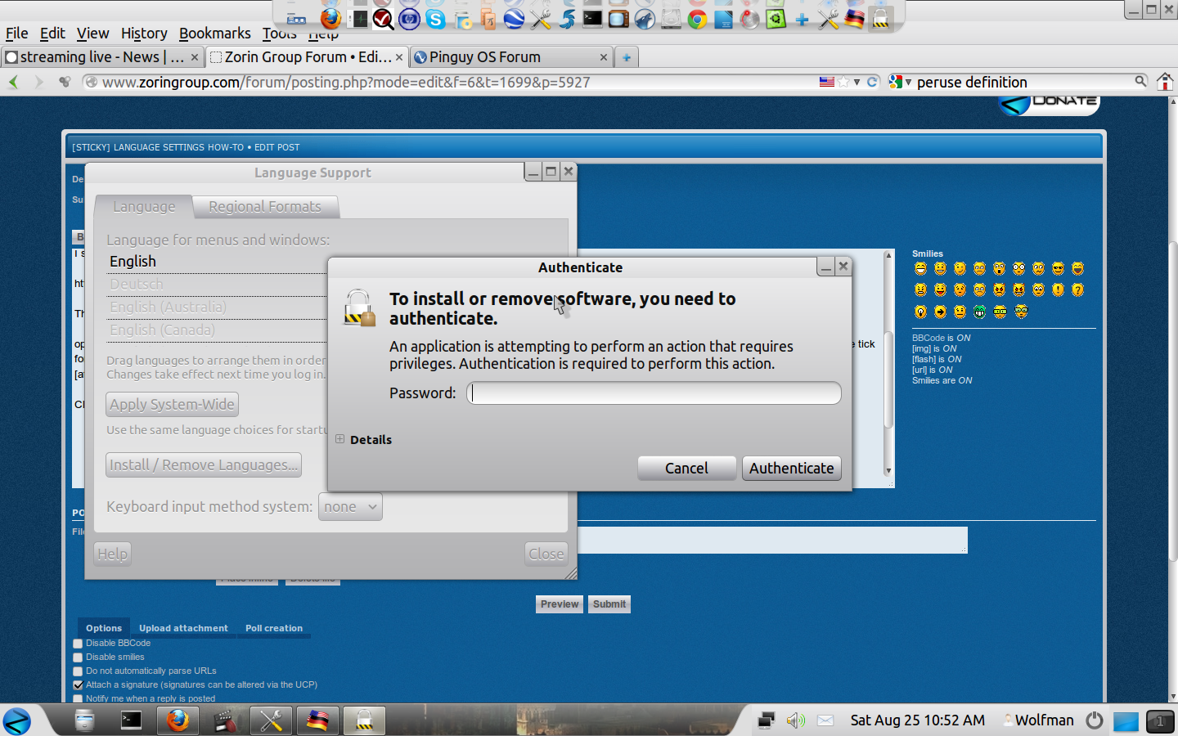Click the search magnifier in search box

pos(1140,81)
